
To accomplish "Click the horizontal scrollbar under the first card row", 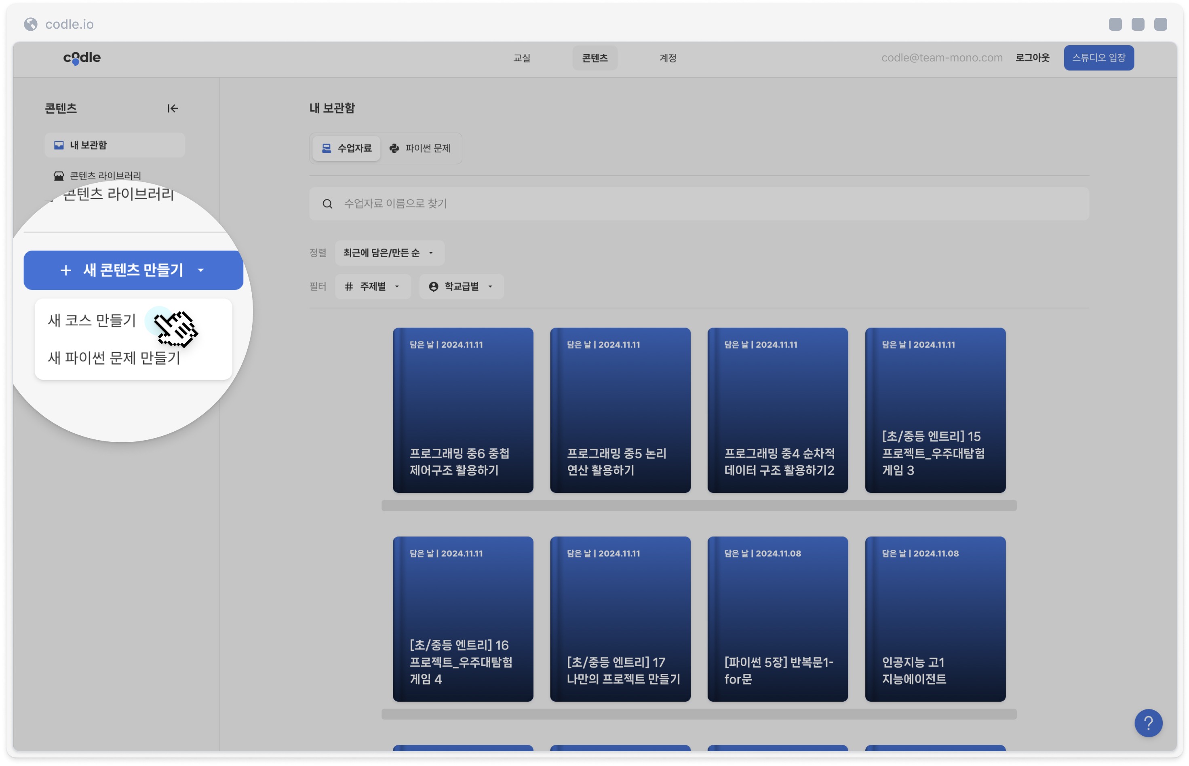I will pyautogui.click(x=699, y=505).
